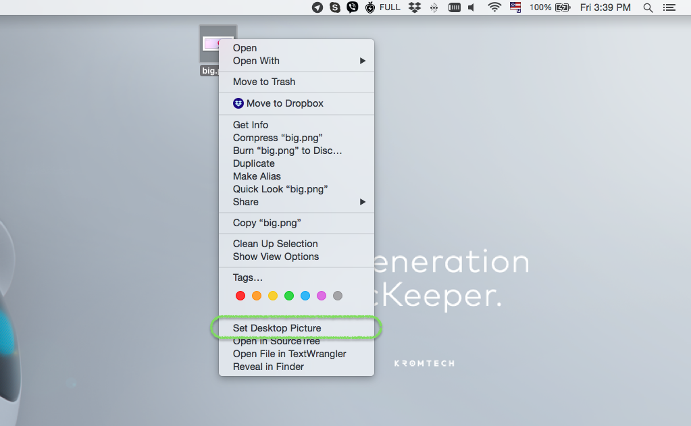Select Show View Options
691x426 pixels.
pyautogui.click(x=296, y=257)
